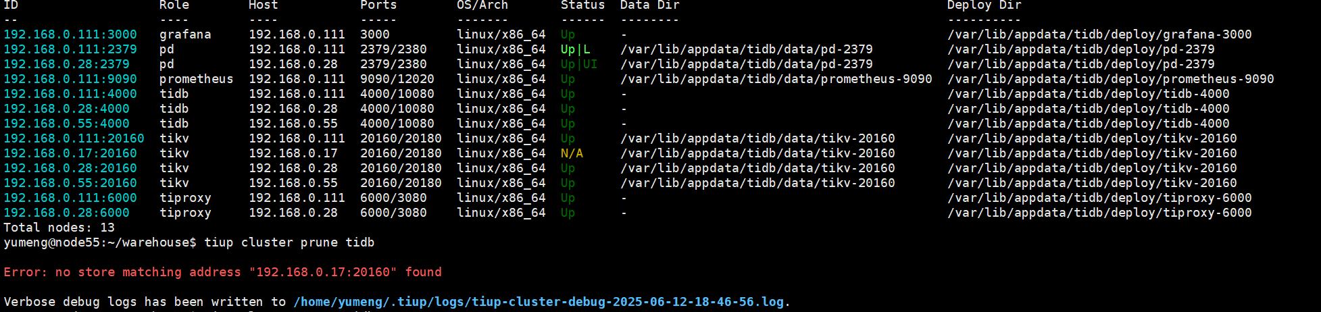Click the Status column header
The width and height of the screenshot is (1321, 312).
point(583,5)
